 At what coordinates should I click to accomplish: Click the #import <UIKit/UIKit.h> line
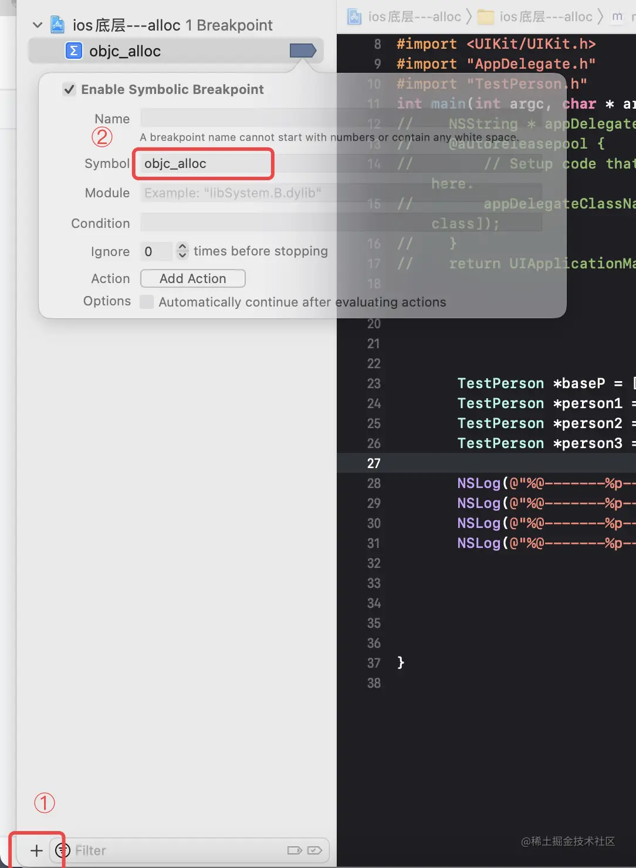tap(496, 44)
